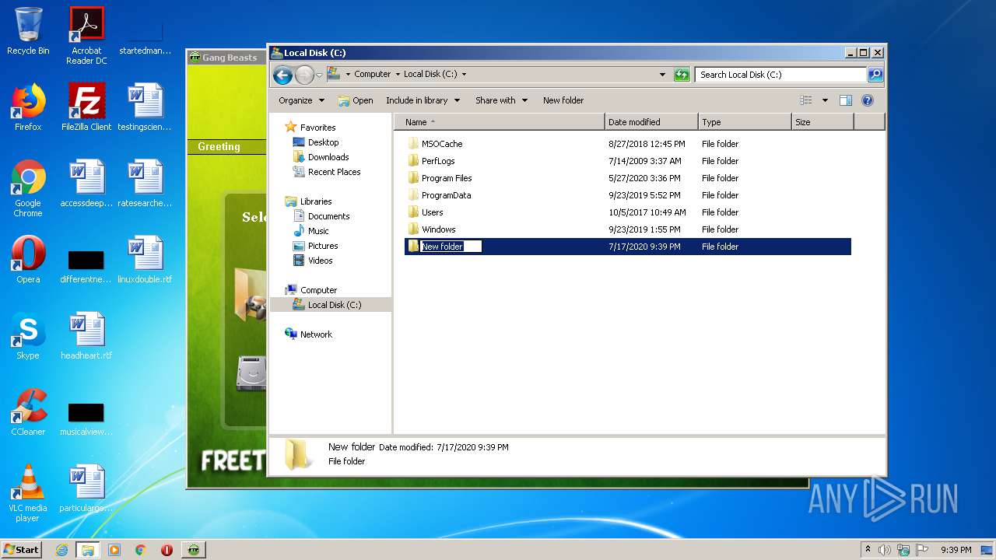Open the linuxdouble.rtf desktop file
This screenshot has height=560, width=996.
click(145, 260)
